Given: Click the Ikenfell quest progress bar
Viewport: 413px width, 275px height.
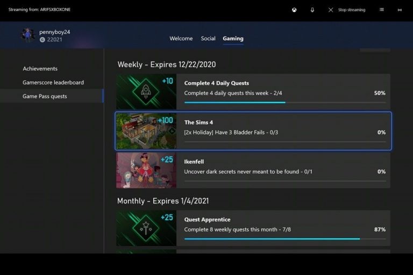Looking at the screenshot, I should click(285, 181).
